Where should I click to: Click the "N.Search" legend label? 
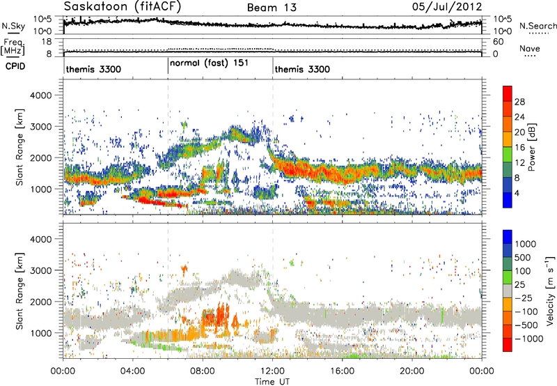click(x=538, y=26)
